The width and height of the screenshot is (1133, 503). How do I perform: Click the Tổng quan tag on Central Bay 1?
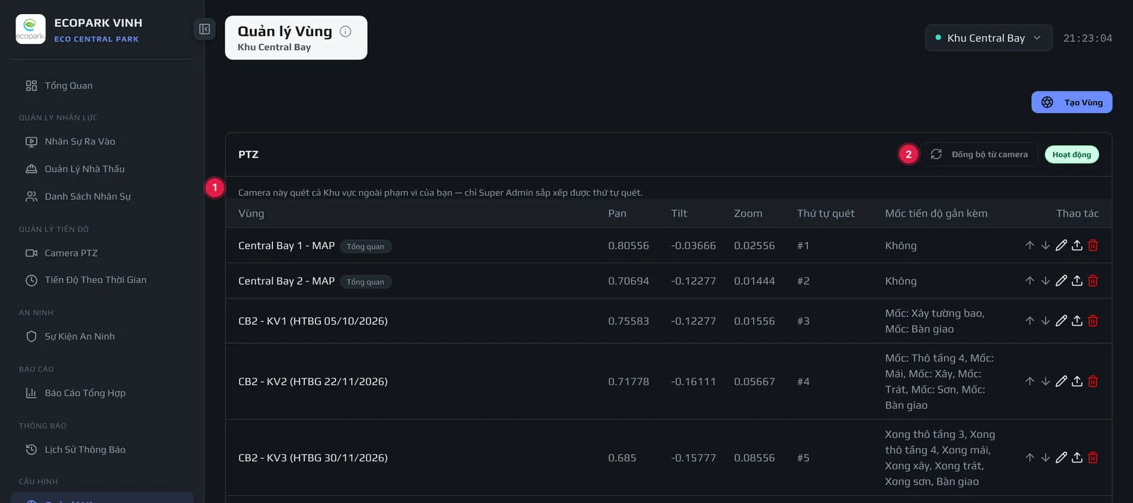(x=365, y=246)
